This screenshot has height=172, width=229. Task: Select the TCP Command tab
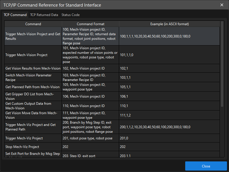tap(15, 15)
